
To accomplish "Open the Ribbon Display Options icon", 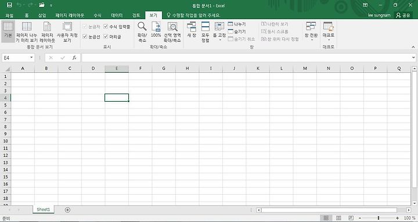I will coord(365,5).
